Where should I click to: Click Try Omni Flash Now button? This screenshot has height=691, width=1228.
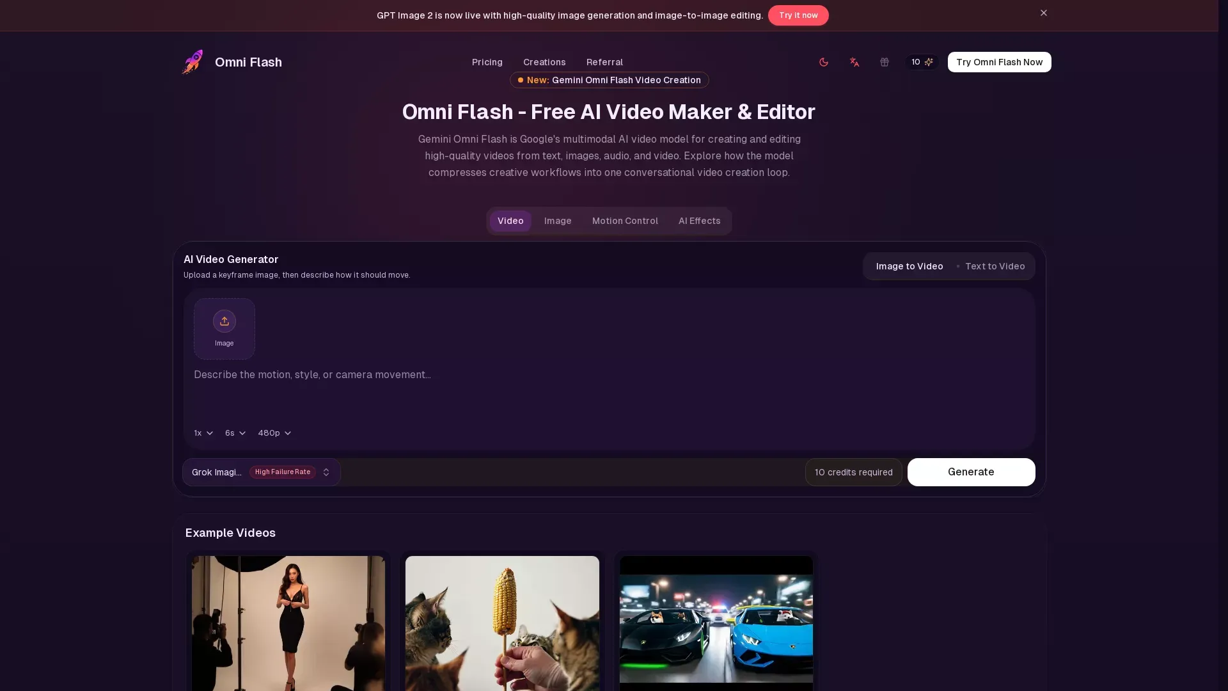pos(1000,62)
